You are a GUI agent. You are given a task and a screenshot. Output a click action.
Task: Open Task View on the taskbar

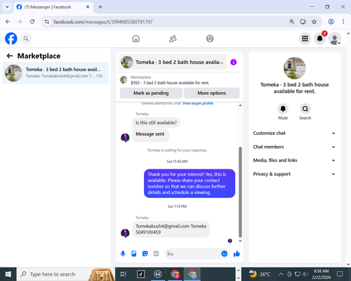tap(124, 274)
